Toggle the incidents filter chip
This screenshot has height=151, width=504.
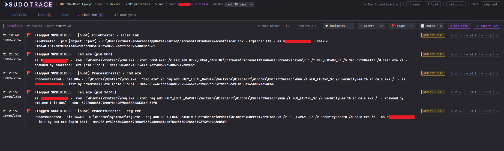point(338,26)
